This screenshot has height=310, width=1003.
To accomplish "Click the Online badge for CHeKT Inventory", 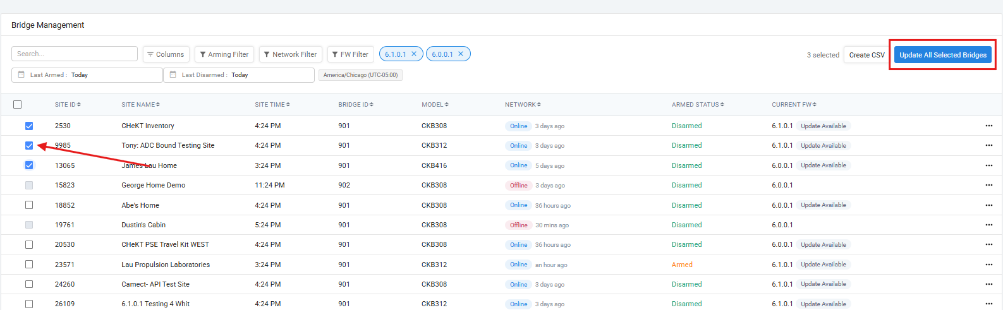I will [x=518, y=126].
